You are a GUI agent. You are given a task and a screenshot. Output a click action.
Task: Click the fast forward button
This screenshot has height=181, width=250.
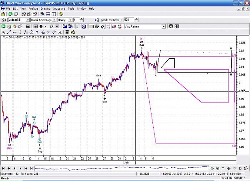pyautogui.click(x=26, y=168)
